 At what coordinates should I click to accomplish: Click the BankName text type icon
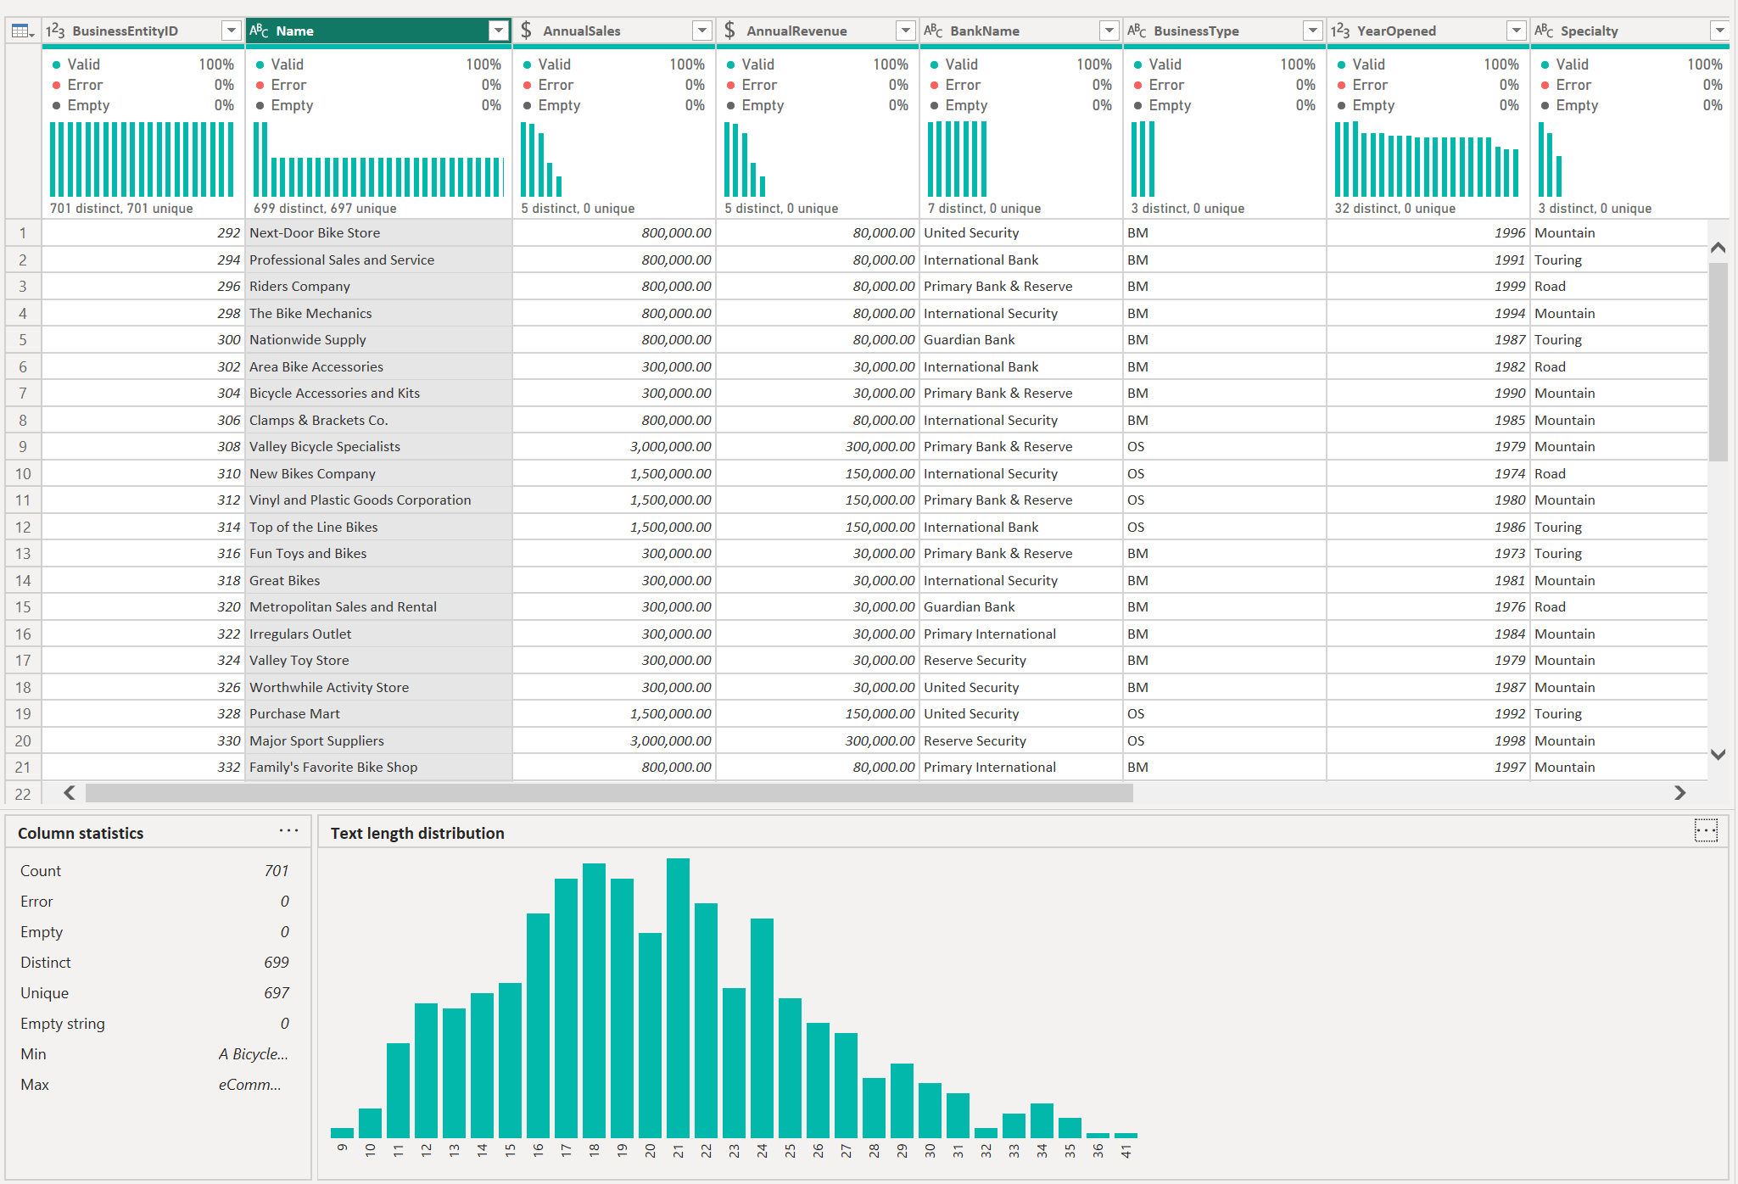point(933,31)
